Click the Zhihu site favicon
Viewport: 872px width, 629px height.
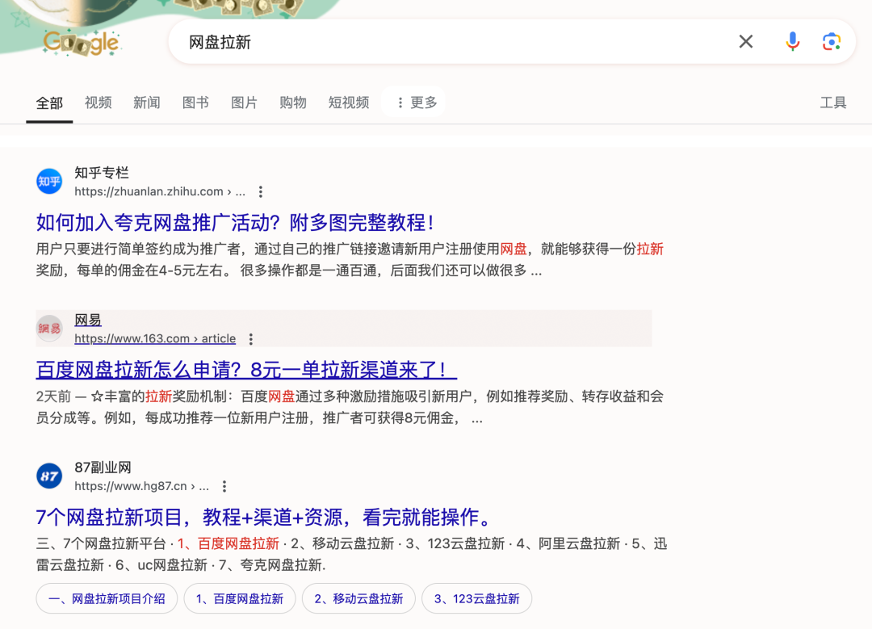pos(49,182)
